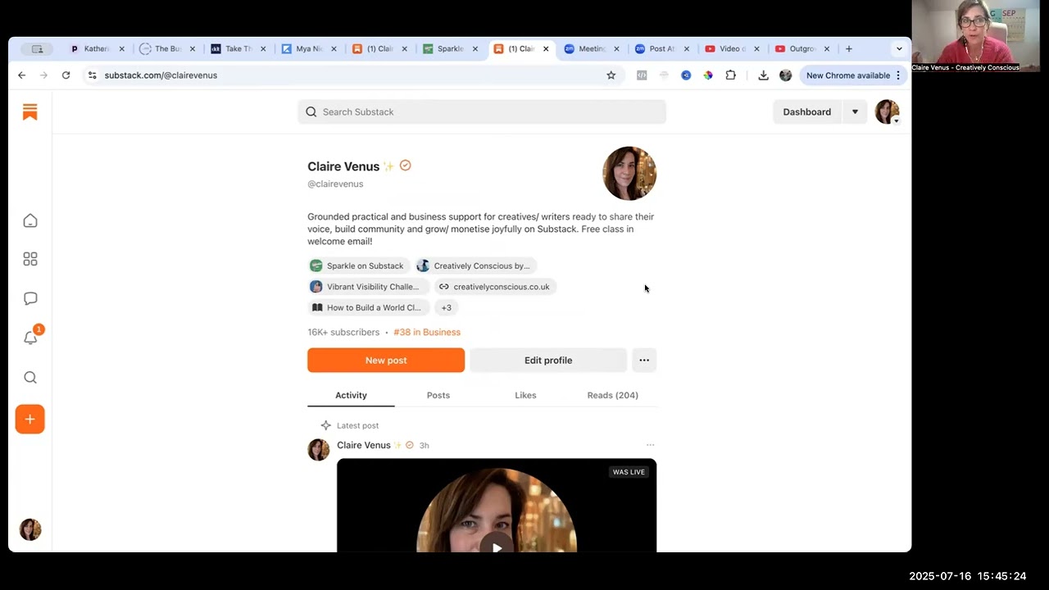Open the profile avatar at the sidebar bottom
Image resolution: width=1049 pixels, height=590 pixels.
(x=30, y=529)
